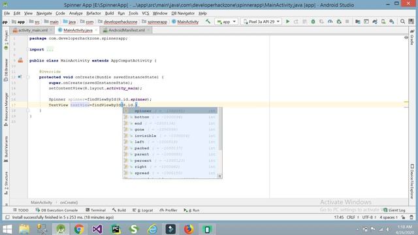Screen dimensions: 418x235
Task: Run the app with green play button
Action: (x=287, y=22)
